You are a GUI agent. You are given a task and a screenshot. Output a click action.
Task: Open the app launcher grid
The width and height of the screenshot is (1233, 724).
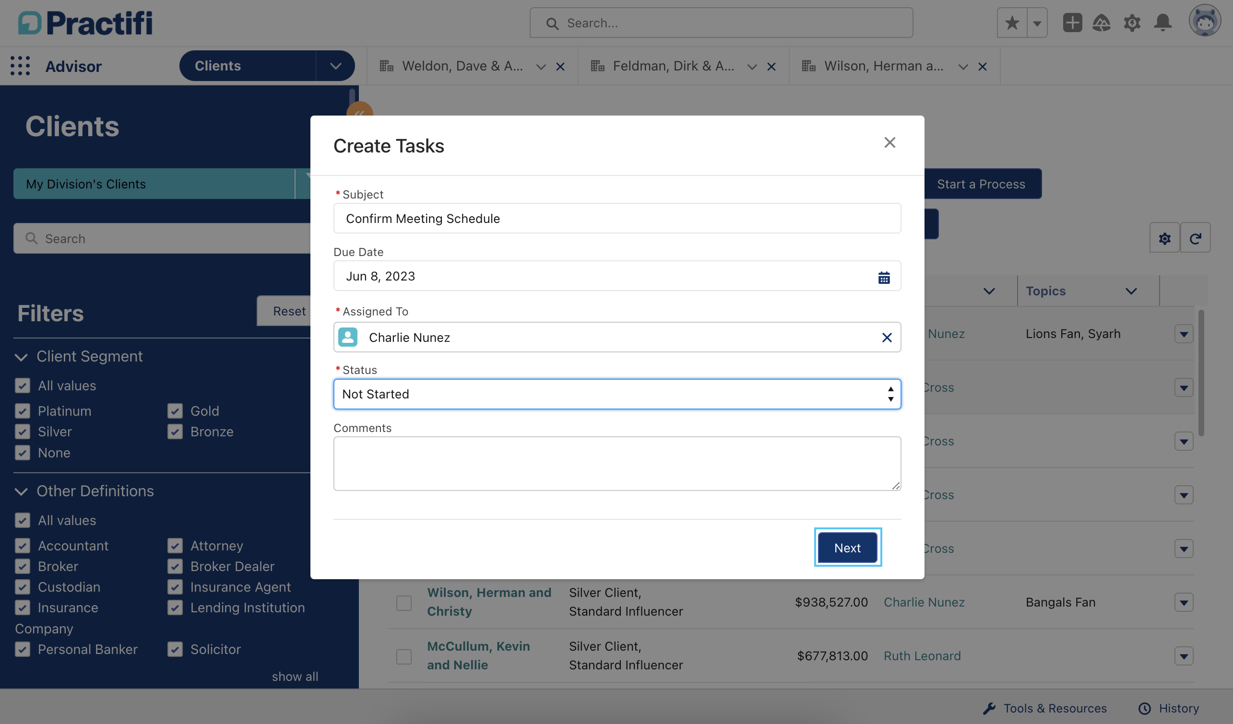[x=20, y=66]
